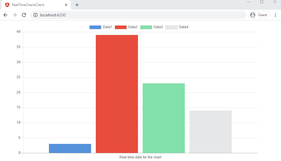The image size is (281, 161).
Task: Click the green Data3 bar
Action: click(x=164, y=118)
